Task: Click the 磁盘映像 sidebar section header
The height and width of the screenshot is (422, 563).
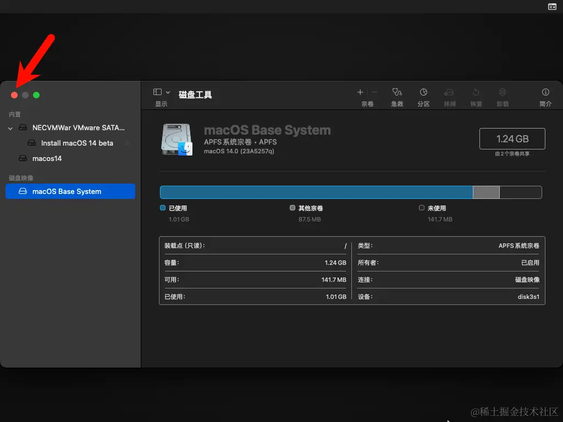Action: 21,178
